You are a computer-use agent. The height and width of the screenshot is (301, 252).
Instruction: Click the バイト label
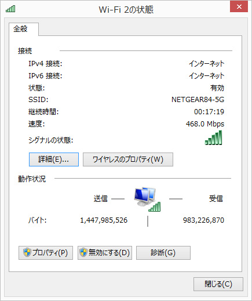[x=38, y=220]
